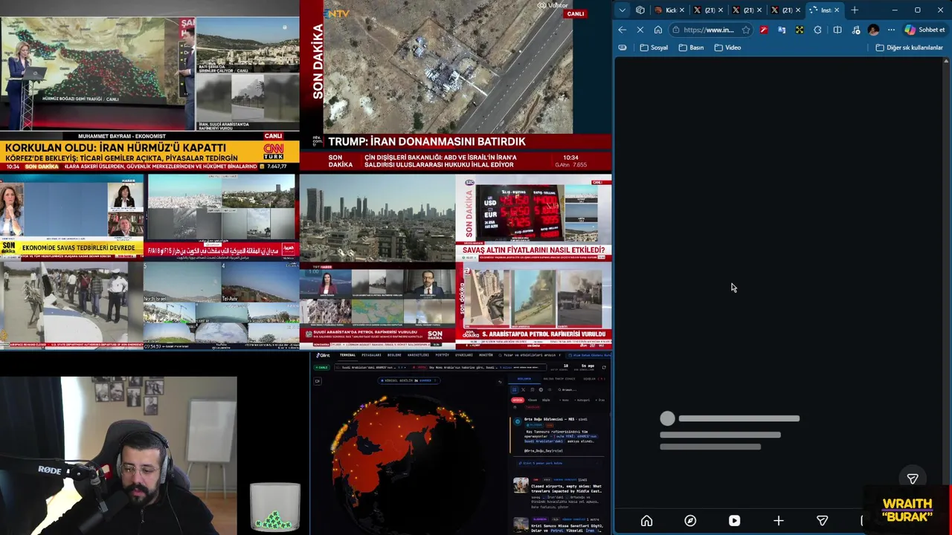The image size is (952, 535).
Task: Open a new browser tab
Action: click(x=855, y=10)
